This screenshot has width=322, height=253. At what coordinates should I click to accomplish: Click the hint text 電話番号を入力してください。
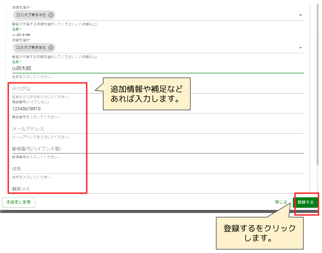click(36, 117)
